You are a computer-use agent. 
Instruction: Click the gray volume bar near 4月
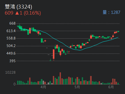click(43, 83)
